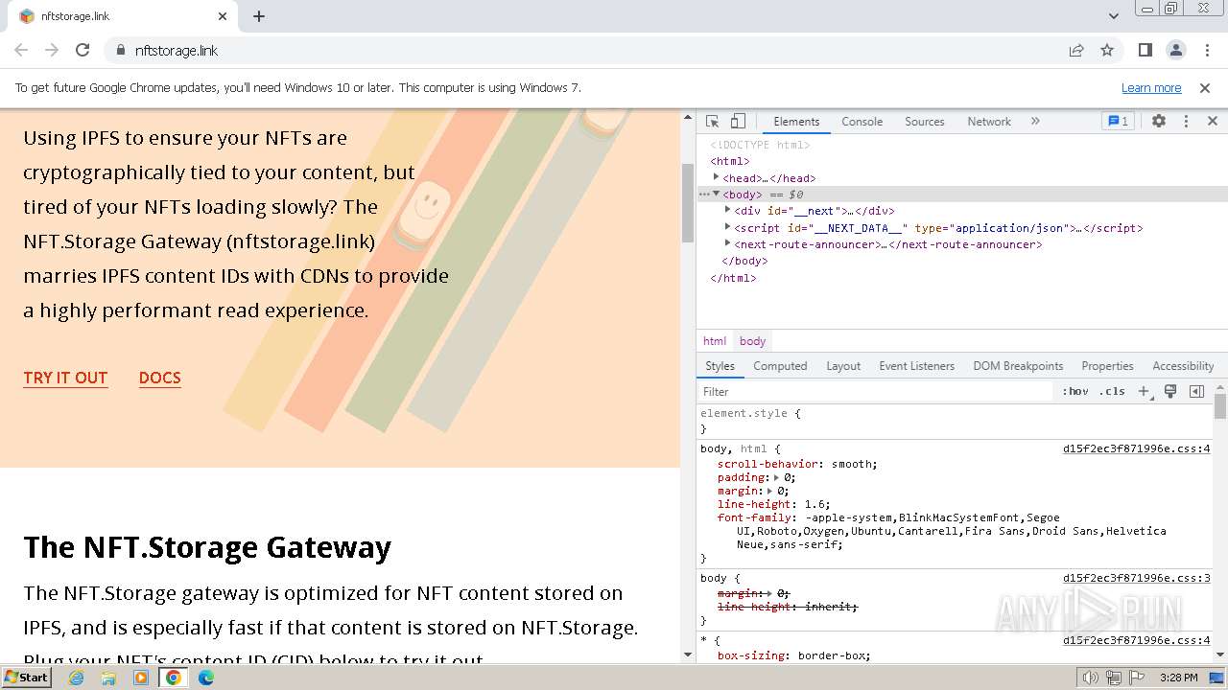Viewport: 1228px width, 690px height.
Task: Open d15f2ec3f871996e.css:4 link for body, html rule
Action: coord(1136,448)
